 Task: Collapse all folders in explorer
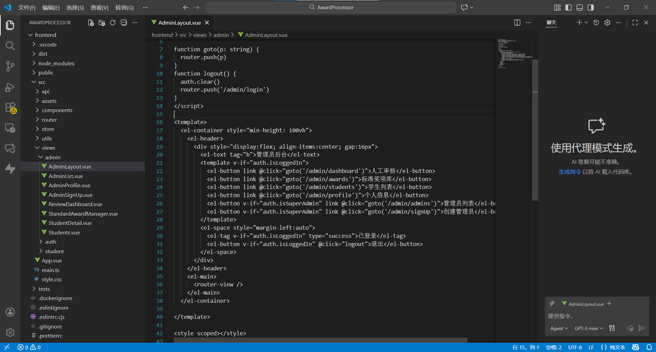(x=124, y=23)
